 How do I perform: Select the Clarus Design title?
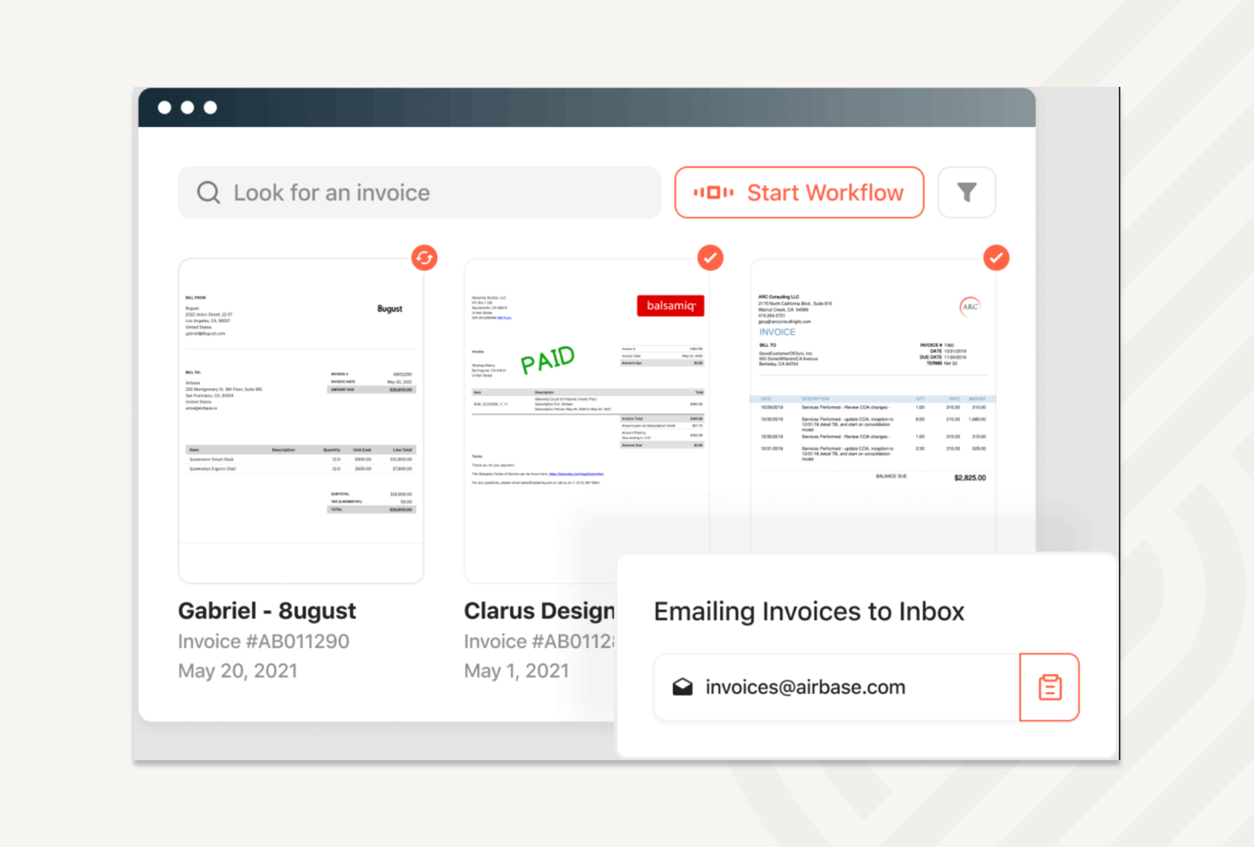tap(539, 611)
